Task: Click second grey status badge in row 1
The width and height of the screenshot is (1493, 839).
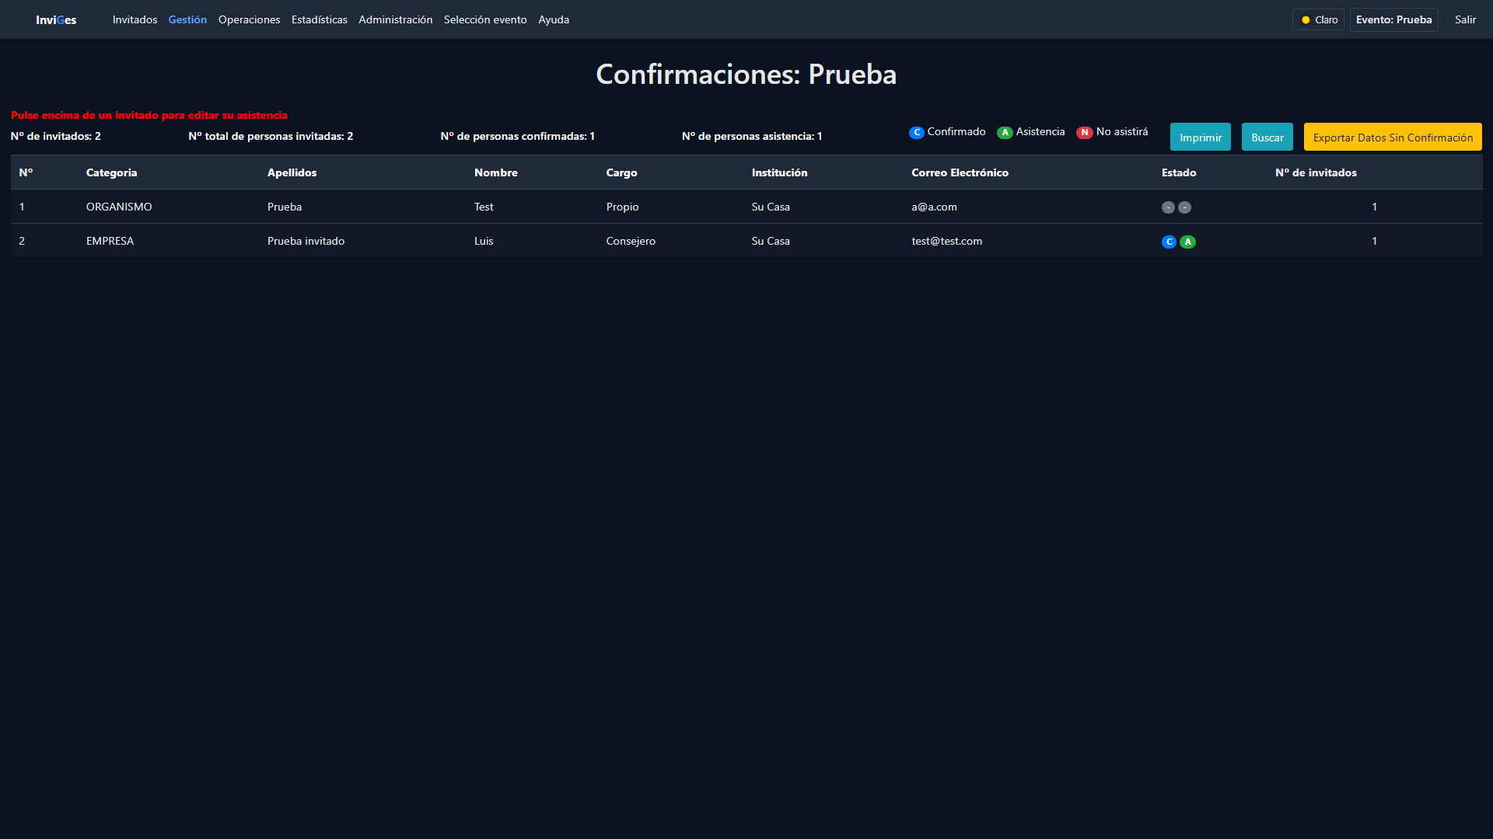Action: tap(1184, 207)
